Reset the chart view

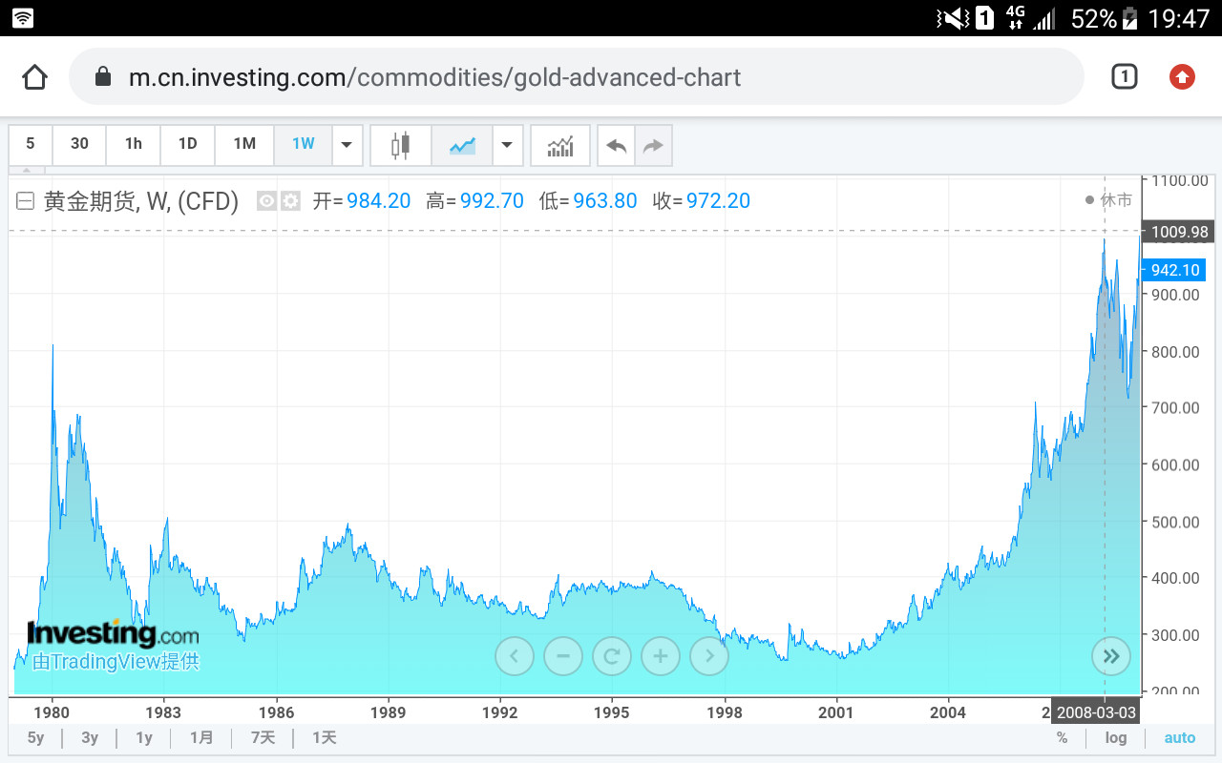tap(612, 656)
